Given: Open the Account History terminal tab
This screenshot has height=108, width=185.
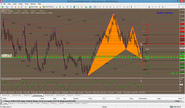Looking at the screenshot, I should coord(22,103).
